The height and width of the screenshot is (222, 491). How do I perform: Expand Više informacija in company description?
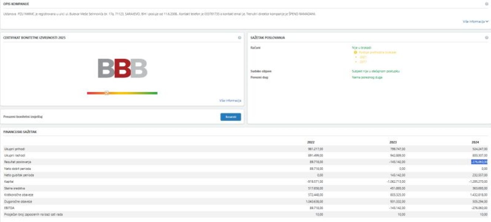click(x=475, y=22)
